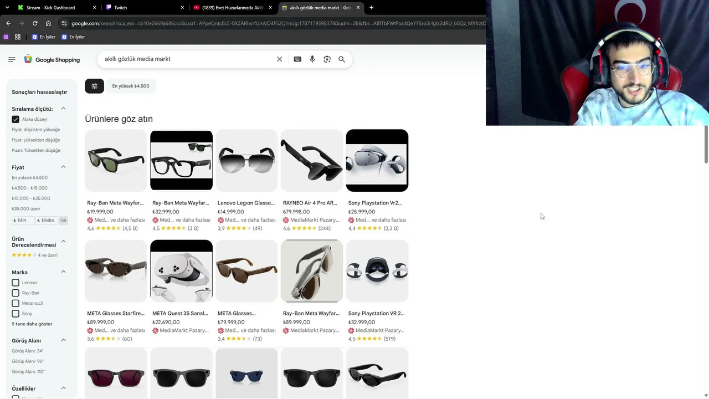Open the META Quest 3S product image

point(181,271)
